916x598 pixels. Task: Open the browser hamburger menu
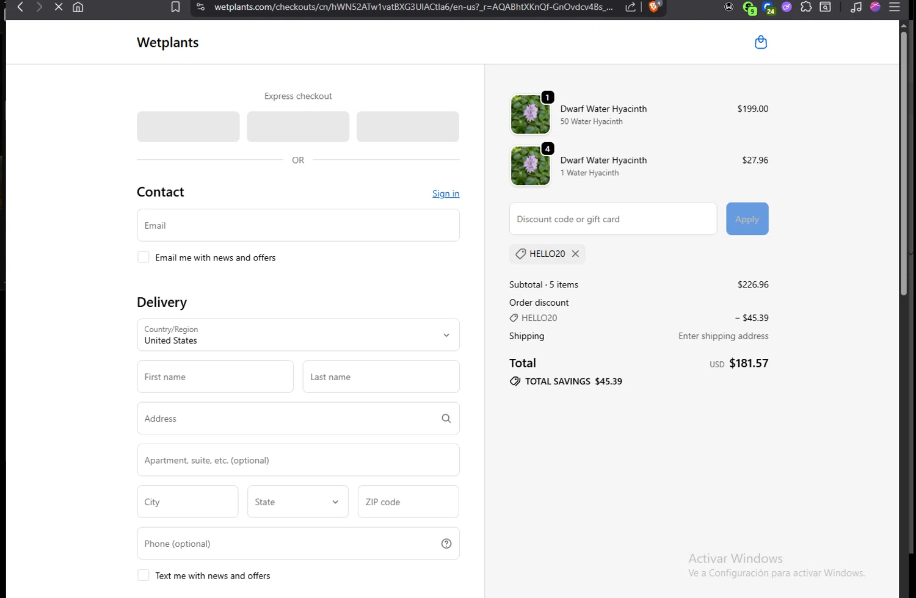click(x=895, y=7)
